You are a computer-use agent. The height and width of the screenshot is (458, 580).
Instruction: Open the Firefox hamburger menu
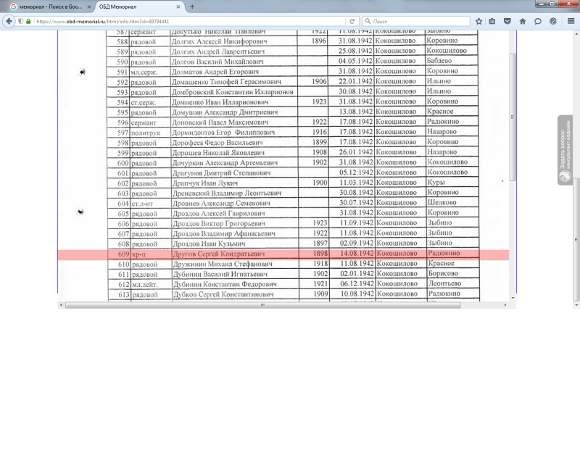571,21
